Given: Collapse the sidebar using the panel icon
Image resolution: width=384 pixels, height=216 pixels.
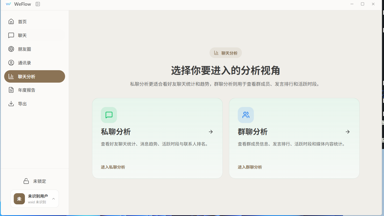Looking at the screenshot, I should (38, 4).
